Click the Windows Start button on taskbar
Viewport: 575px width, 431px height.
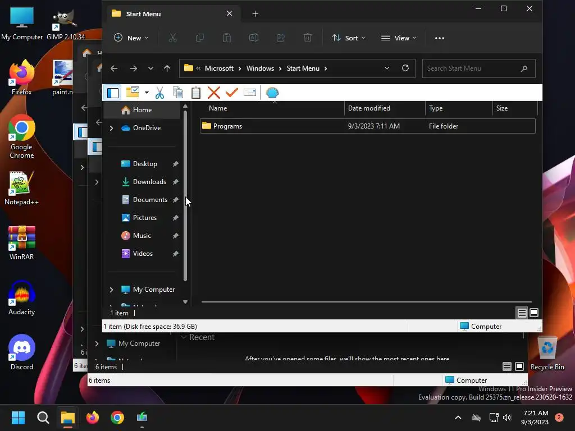[19, 418]
